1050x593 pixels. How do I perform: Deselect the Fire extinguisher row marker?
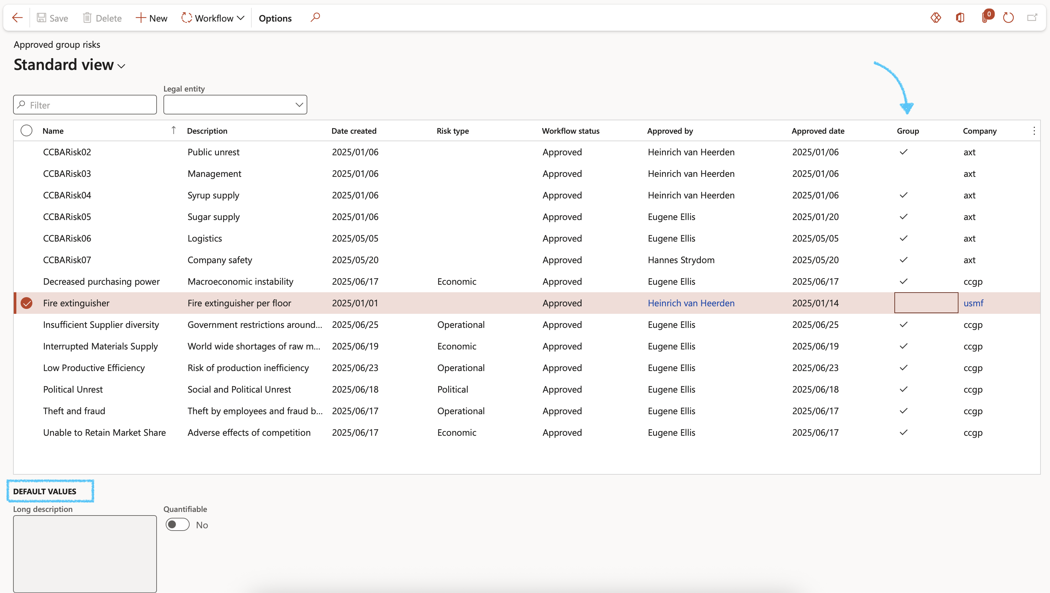pyautogui.click(x=26, y=303)
